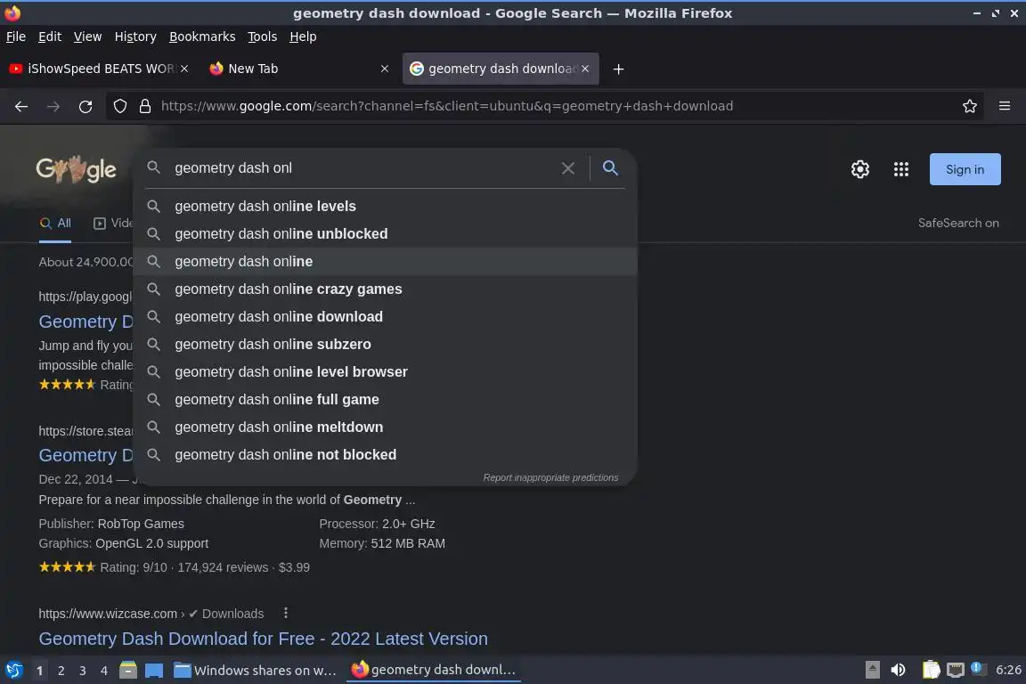The image size is (1026, 684).
Task: Open a new tab with plus
Action: [x=618, y=69]
